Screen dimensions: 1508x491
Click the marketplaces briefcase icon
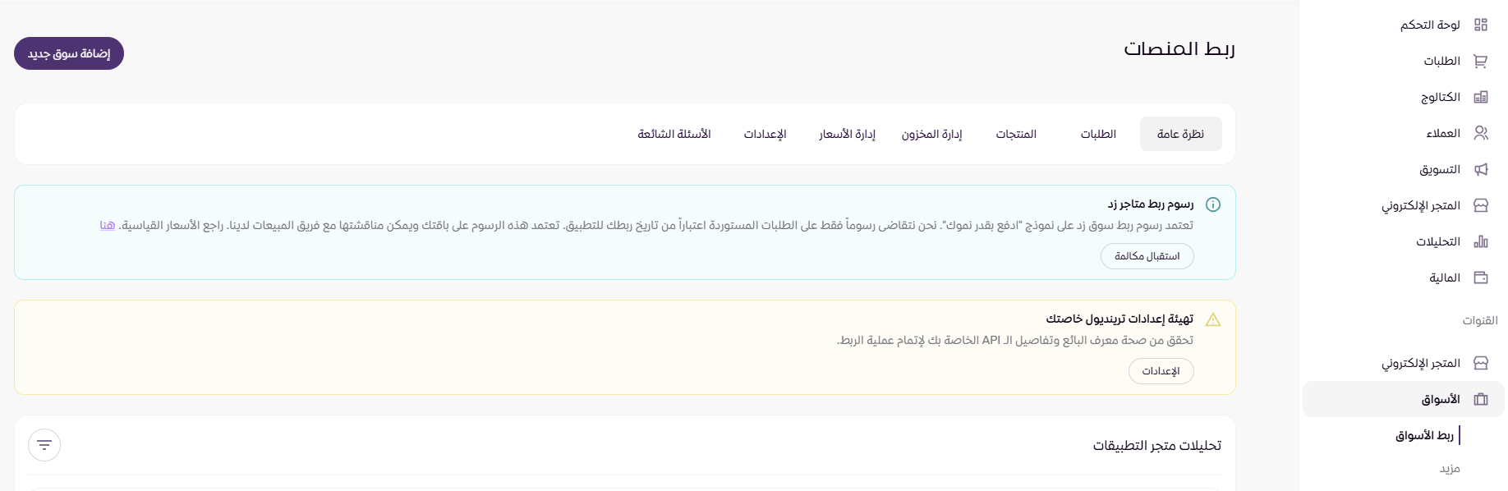(1480, 399)
